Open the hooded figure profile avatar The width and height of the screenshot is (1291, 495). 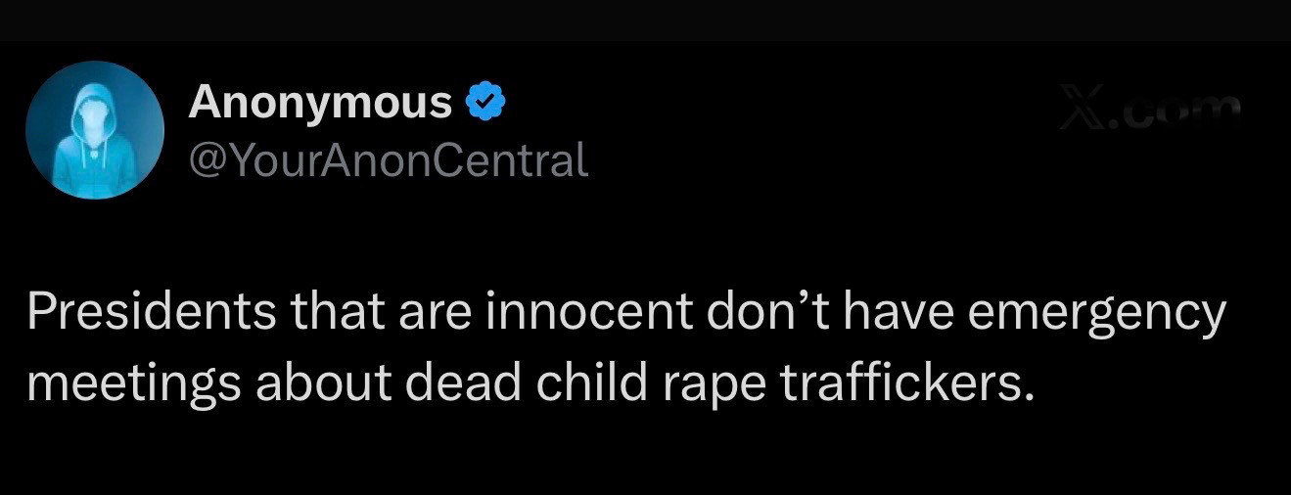click(95, 130)
